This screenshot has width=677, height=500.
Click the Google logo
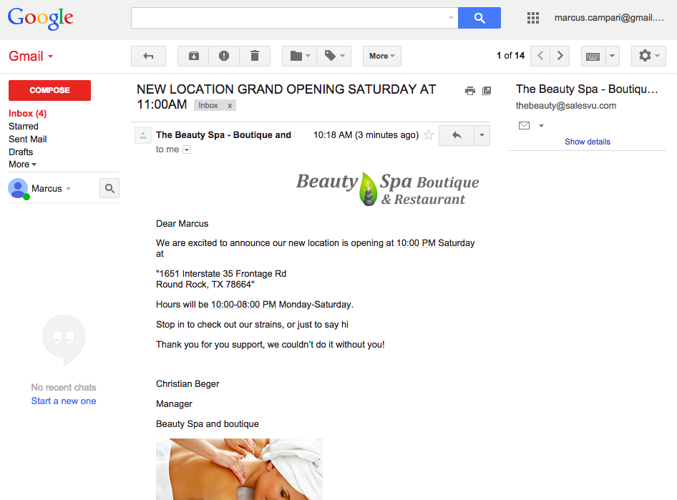[x=41, y=18]
